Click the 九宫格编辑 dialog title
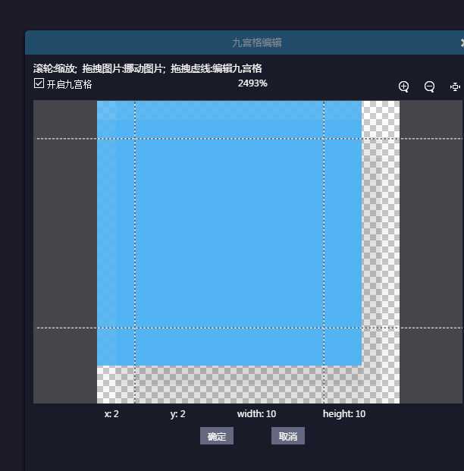The image size is (464, 471). 257,42
